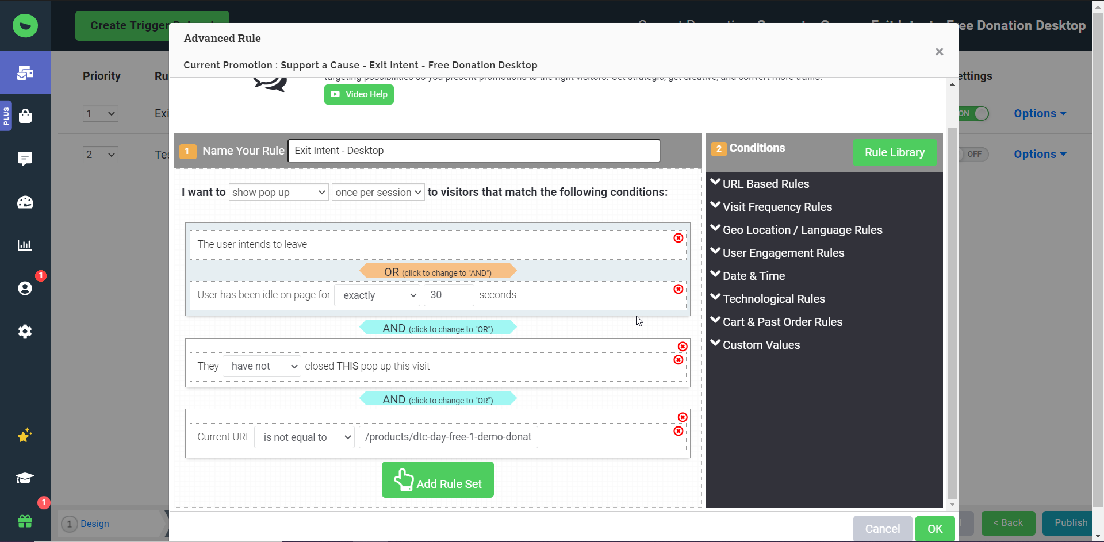Open the Rule Library
This screenshot has width=1104, height=542.
894,152
